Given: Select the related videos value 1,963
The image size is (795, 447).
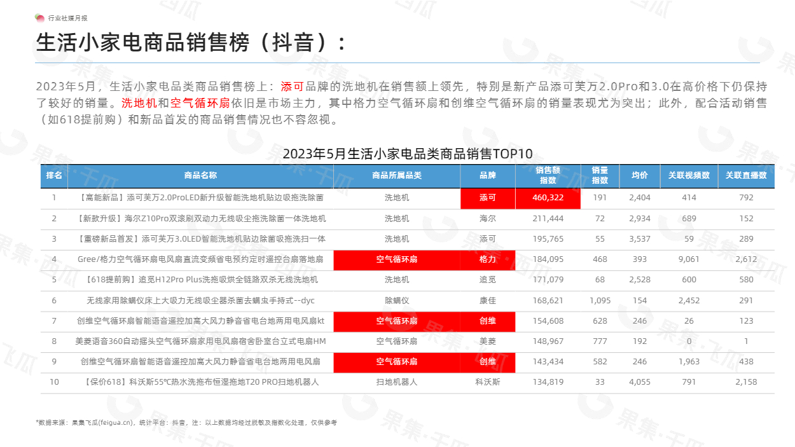Looking at the screenshot, I should (x=689, y=361).
